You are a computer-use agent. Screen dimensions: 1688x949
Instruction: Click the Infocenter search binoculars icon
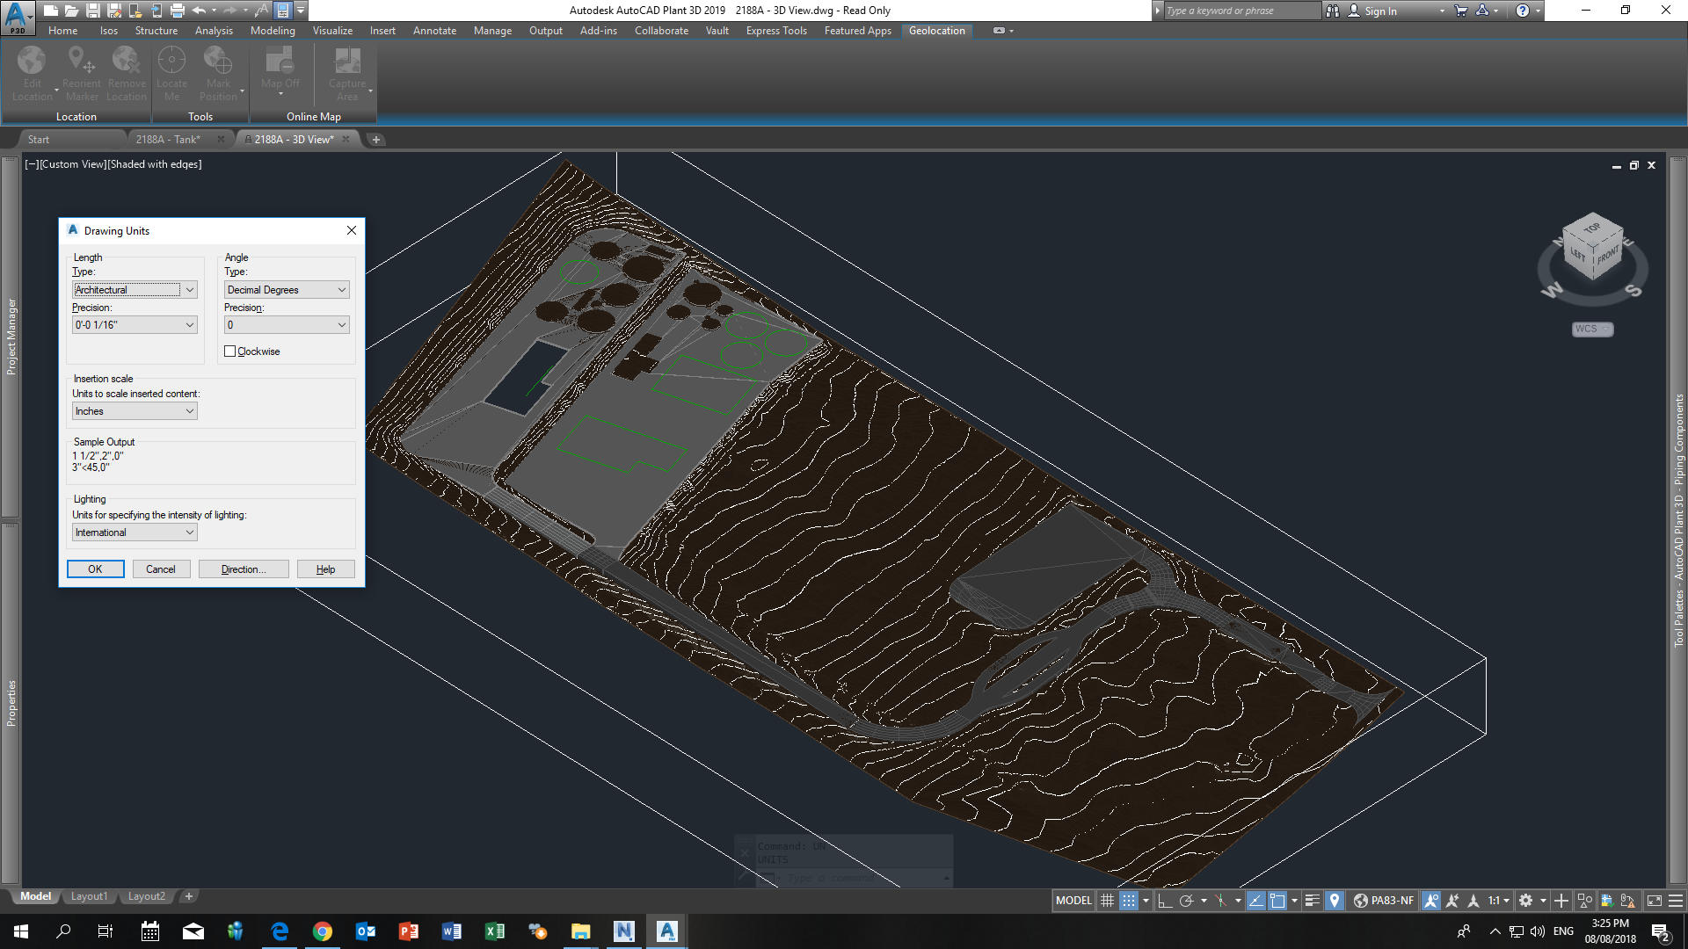coord(1333,11)
